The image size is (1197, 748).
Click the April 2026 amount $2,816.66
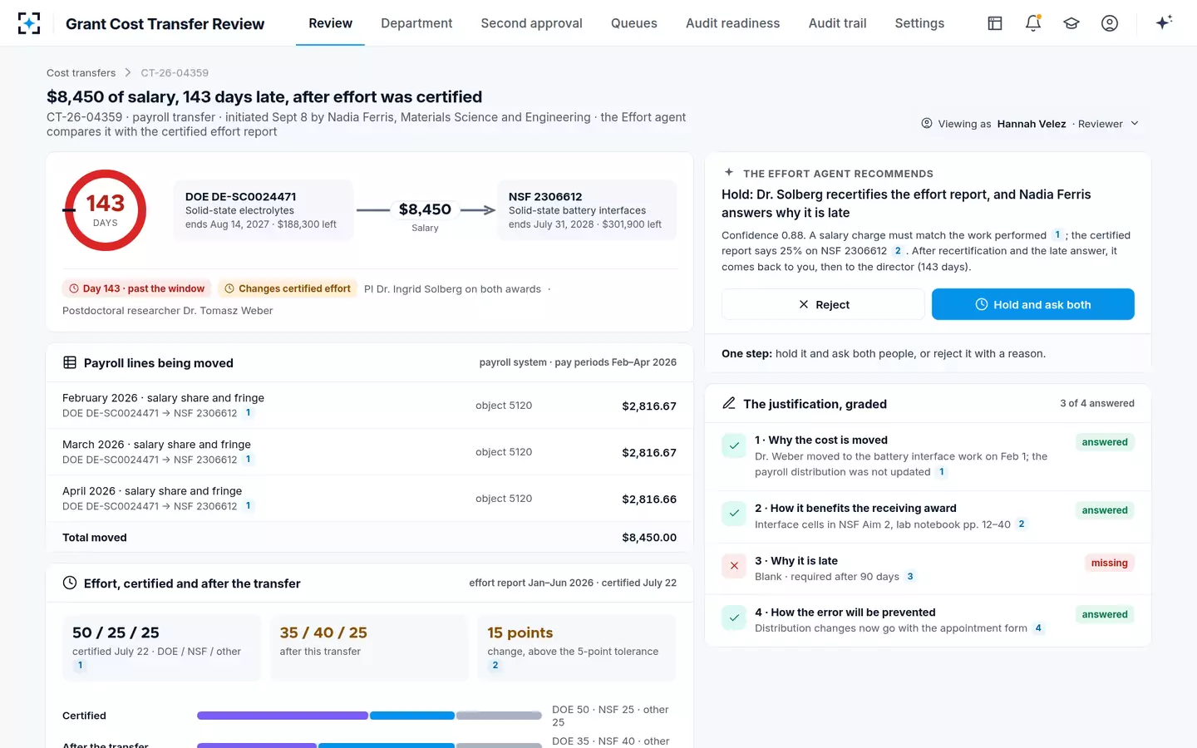click(x=649, y=499)
